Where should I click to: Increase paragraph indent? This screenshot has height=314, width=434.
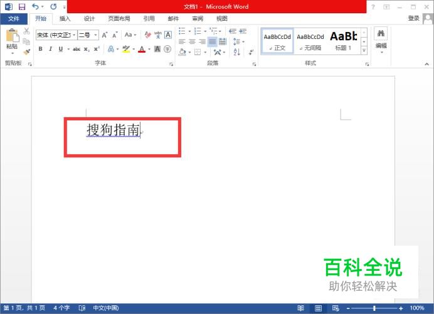243,31
